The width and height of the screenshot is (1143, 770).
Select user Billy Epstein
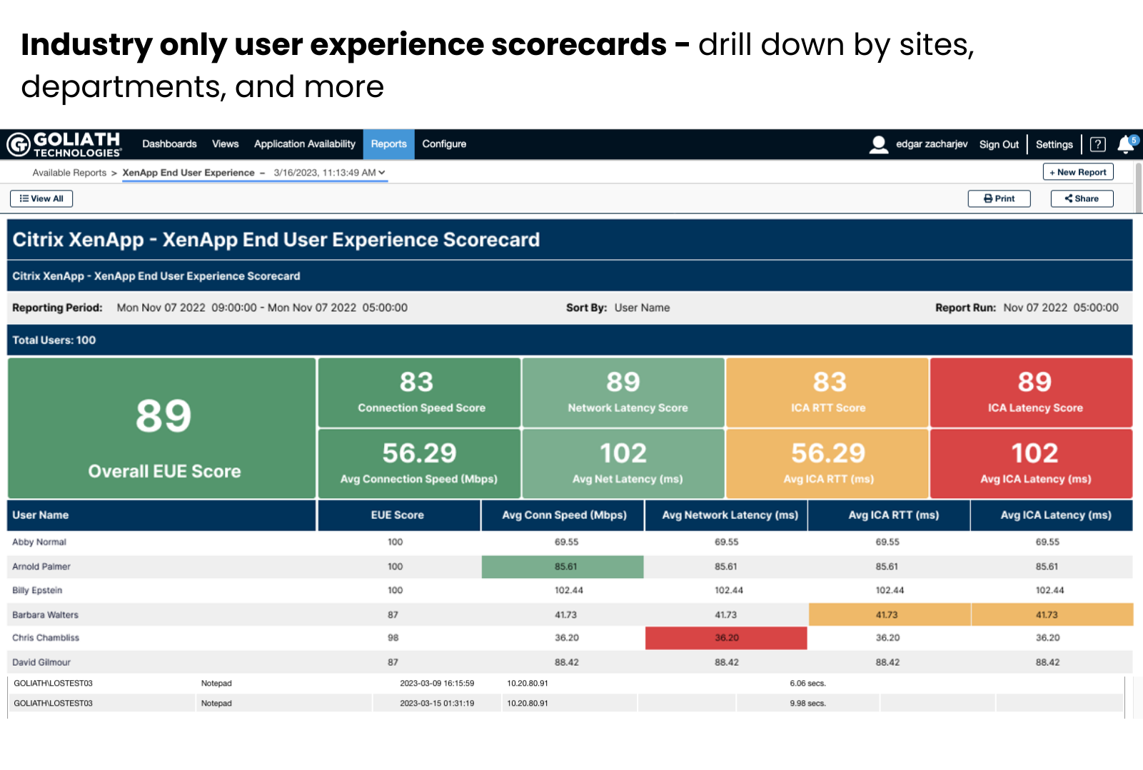pyautogui.click(x=37, y=590)
